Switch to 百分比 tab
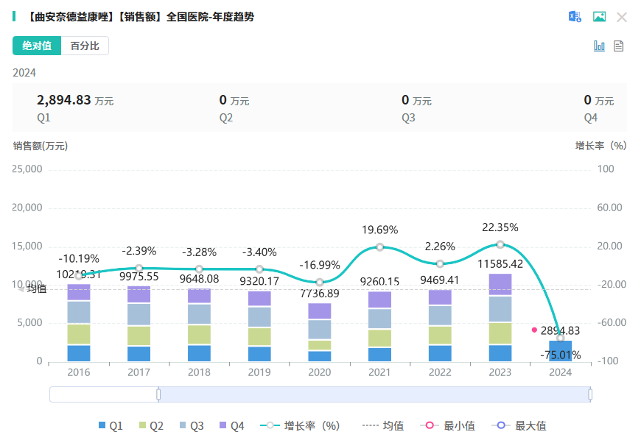Screen dimensions: 627x443 pyautogui.click(x=85, y=46)
